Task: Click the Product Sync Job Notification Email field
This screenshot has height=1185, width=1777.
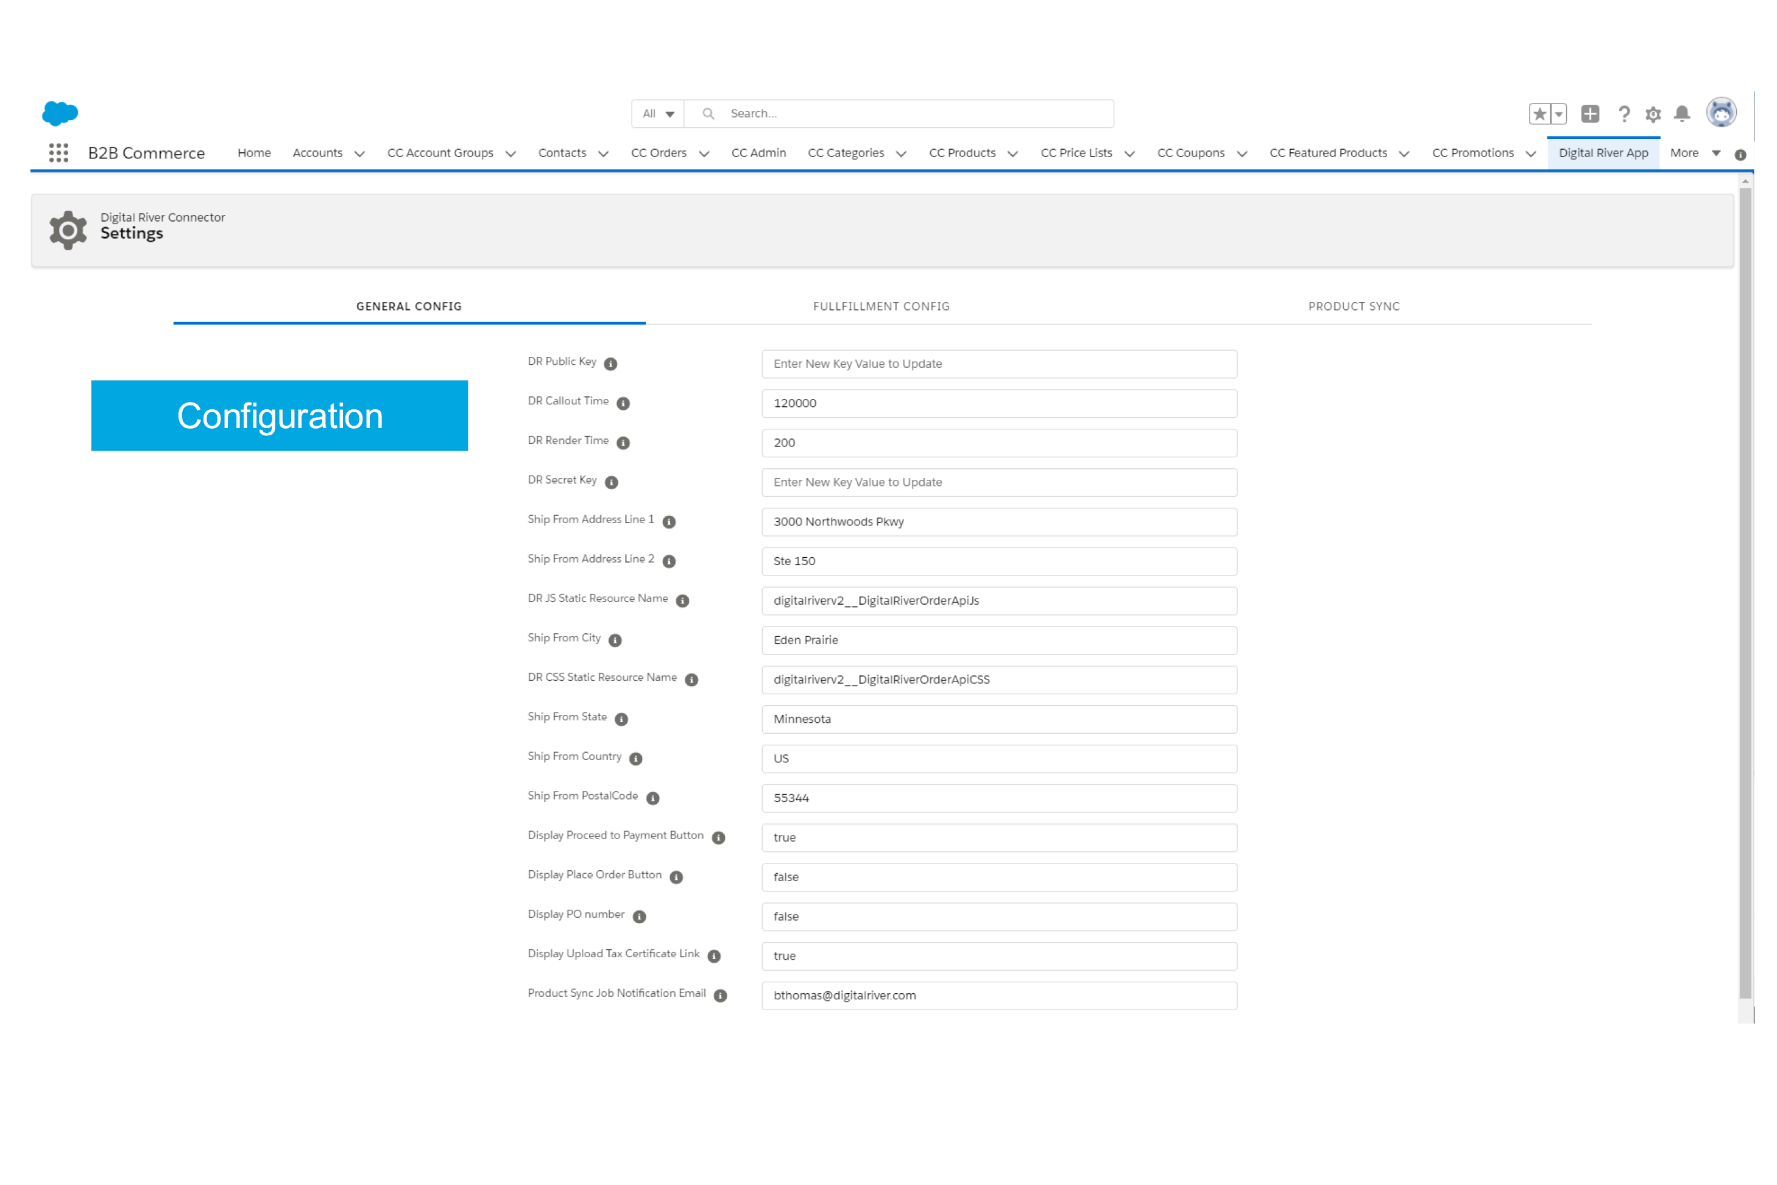Action: point(999,994)
